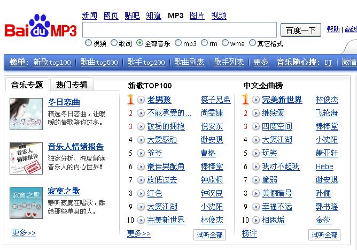Open the 帮助 help link

(x=333, y=29)
